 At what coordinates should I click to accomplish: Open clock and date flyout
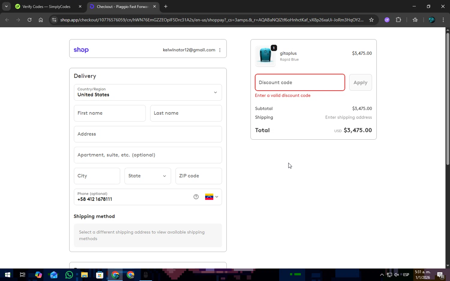coord(423,275)
